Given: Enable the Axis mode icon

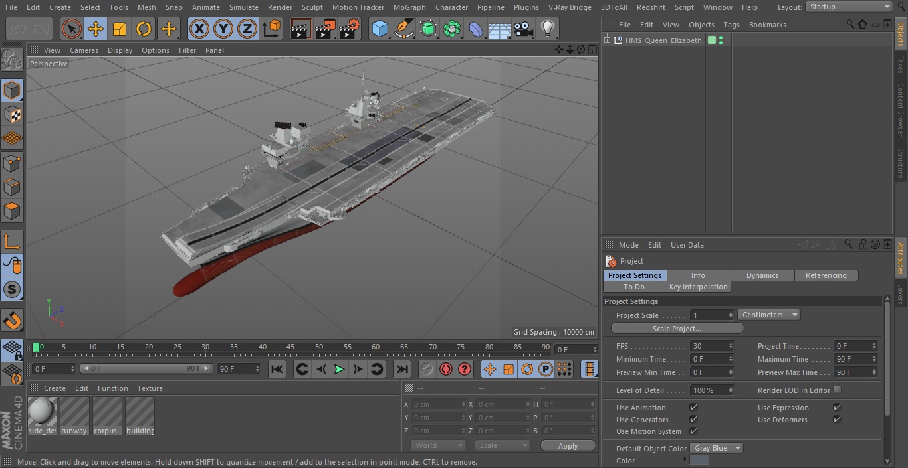Looking at the screenshot, I should point(12,241).
